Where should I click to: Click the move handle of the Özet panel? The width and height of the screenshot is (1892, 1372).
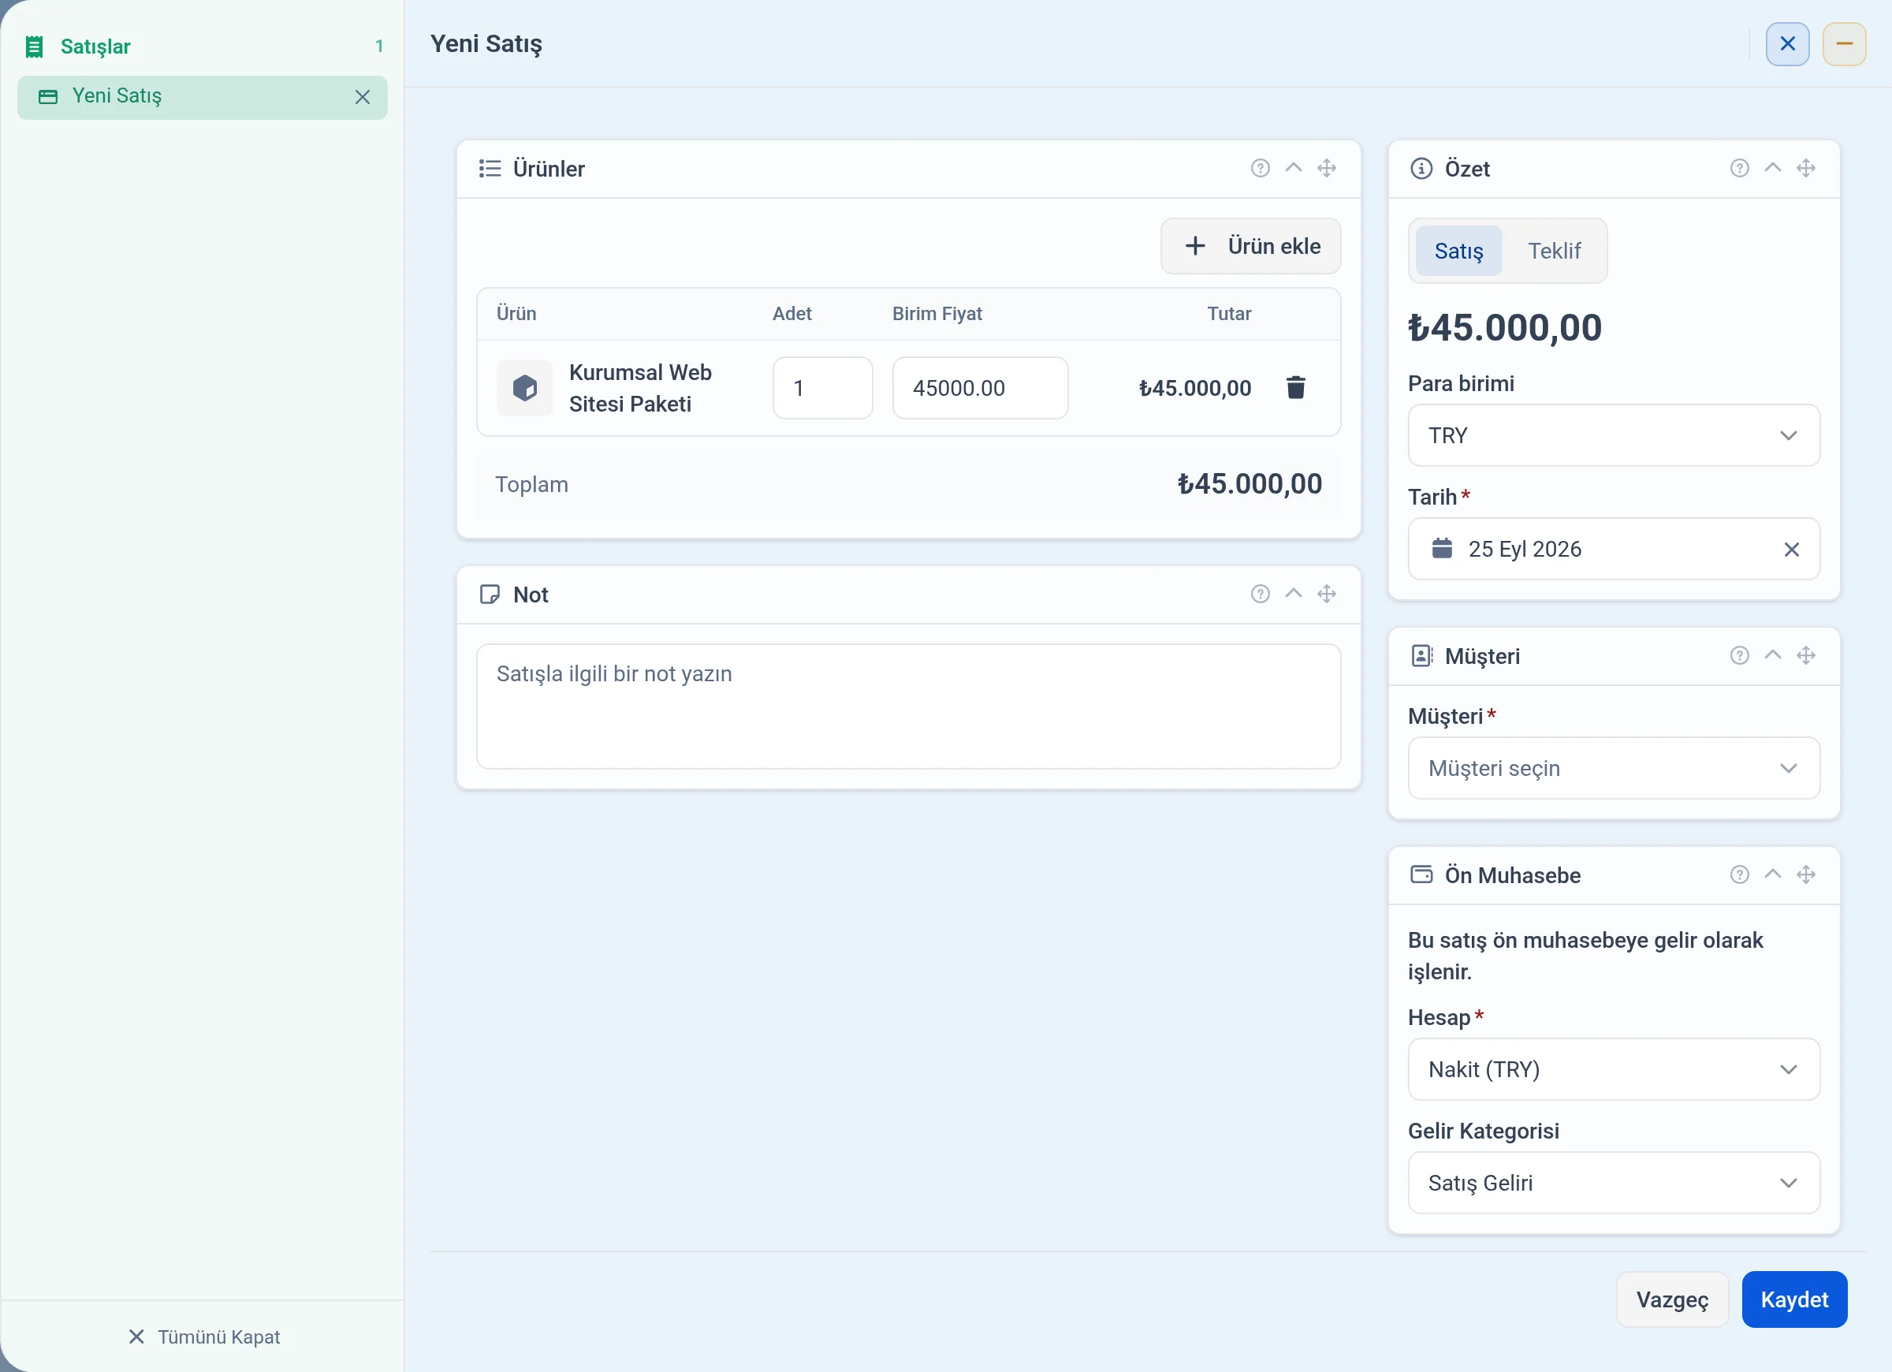(x=1805, y=169)
